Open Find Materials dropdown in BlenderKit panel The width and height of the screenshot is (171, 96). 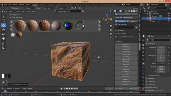126,24
